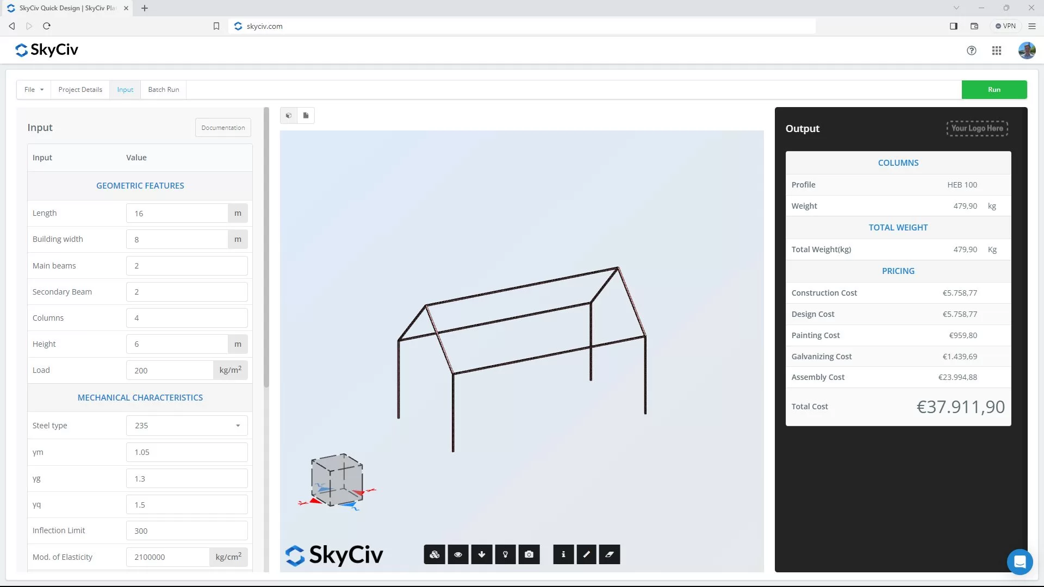
Task: Click the Columns input field
Action: coord(187,318)
